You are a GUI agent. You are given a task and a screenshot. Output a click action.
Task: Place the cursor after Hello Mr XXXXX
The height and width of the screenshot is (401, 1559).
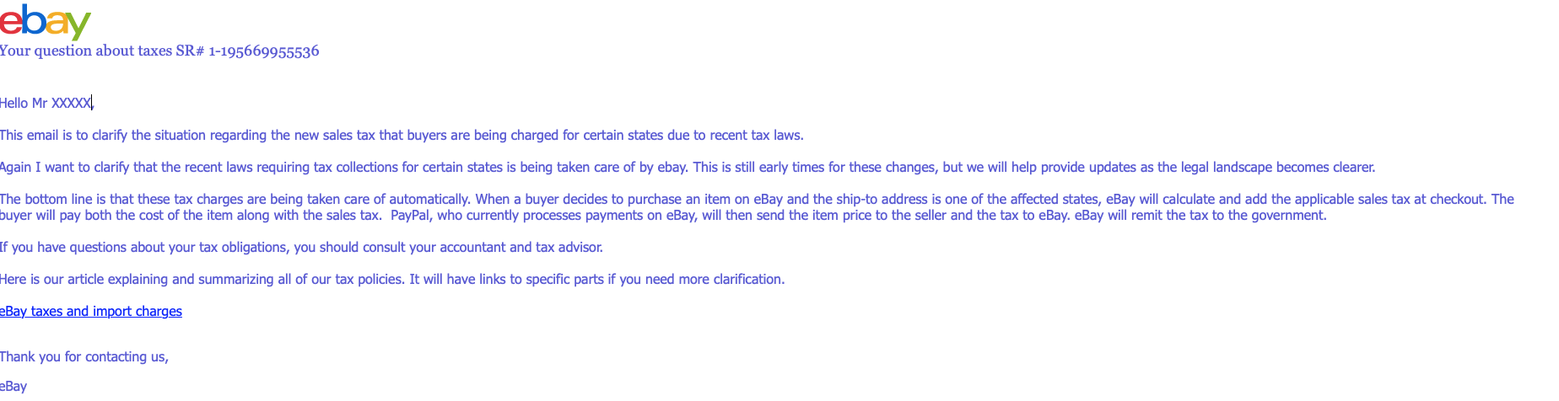[93, 104]
